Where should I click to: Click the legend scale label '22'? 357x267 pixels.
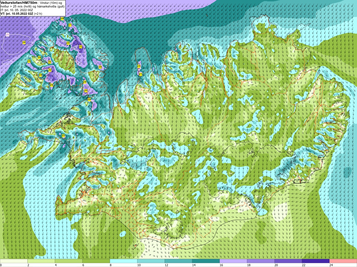tap(304, 265)
